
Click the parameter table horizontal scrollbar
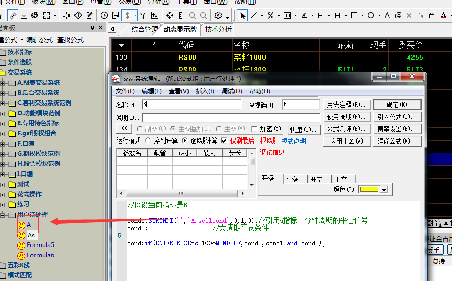point(181,193)
